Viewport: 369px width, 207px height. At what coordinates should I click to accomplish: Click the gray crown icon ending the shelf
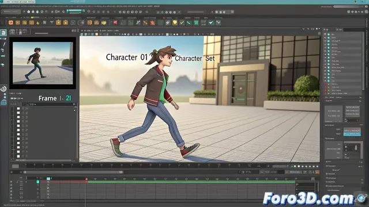pos(218,22)
